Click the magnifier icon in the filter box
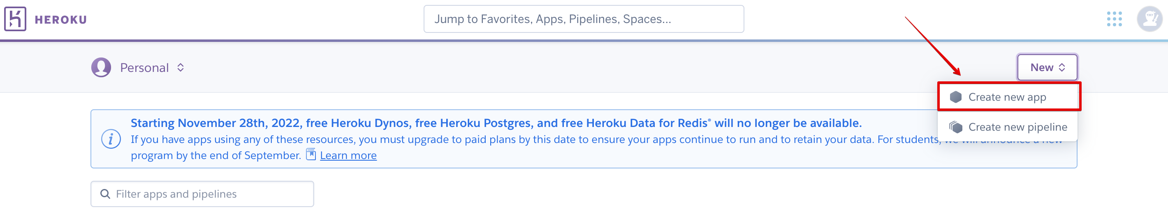Viewport: 1168px width, 212px height. pos(105,194)
